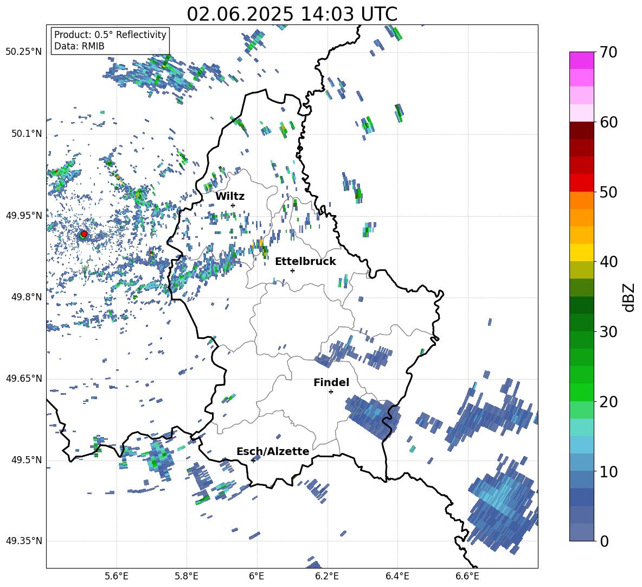Click the colorbar tick value 60

click(608, 122)
